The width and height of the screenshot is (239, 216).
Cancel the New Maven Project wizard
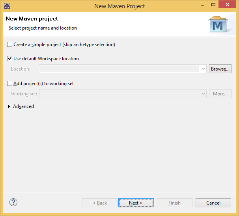(x=213, y=203)
